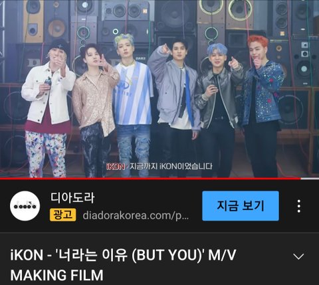Click the iKON logo in the video caption
Viewport: 319px width, 285px height.
point(116,167)
